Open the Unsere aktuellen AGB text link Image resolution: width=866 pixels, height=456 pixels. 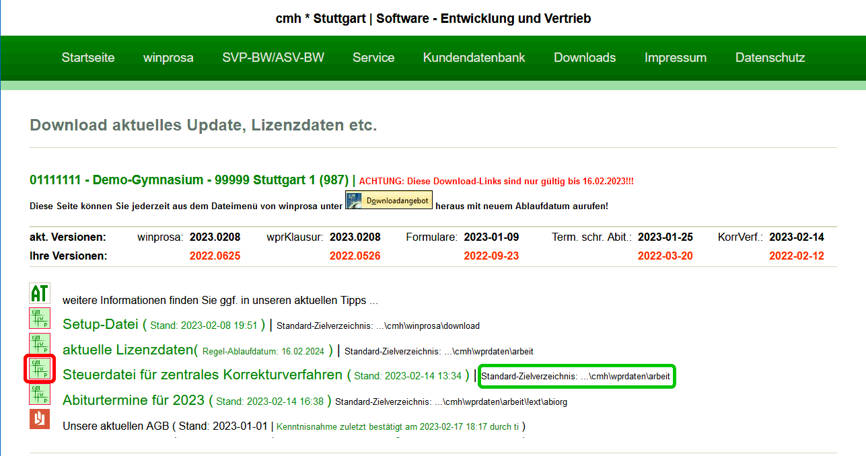tap(116, 426)
